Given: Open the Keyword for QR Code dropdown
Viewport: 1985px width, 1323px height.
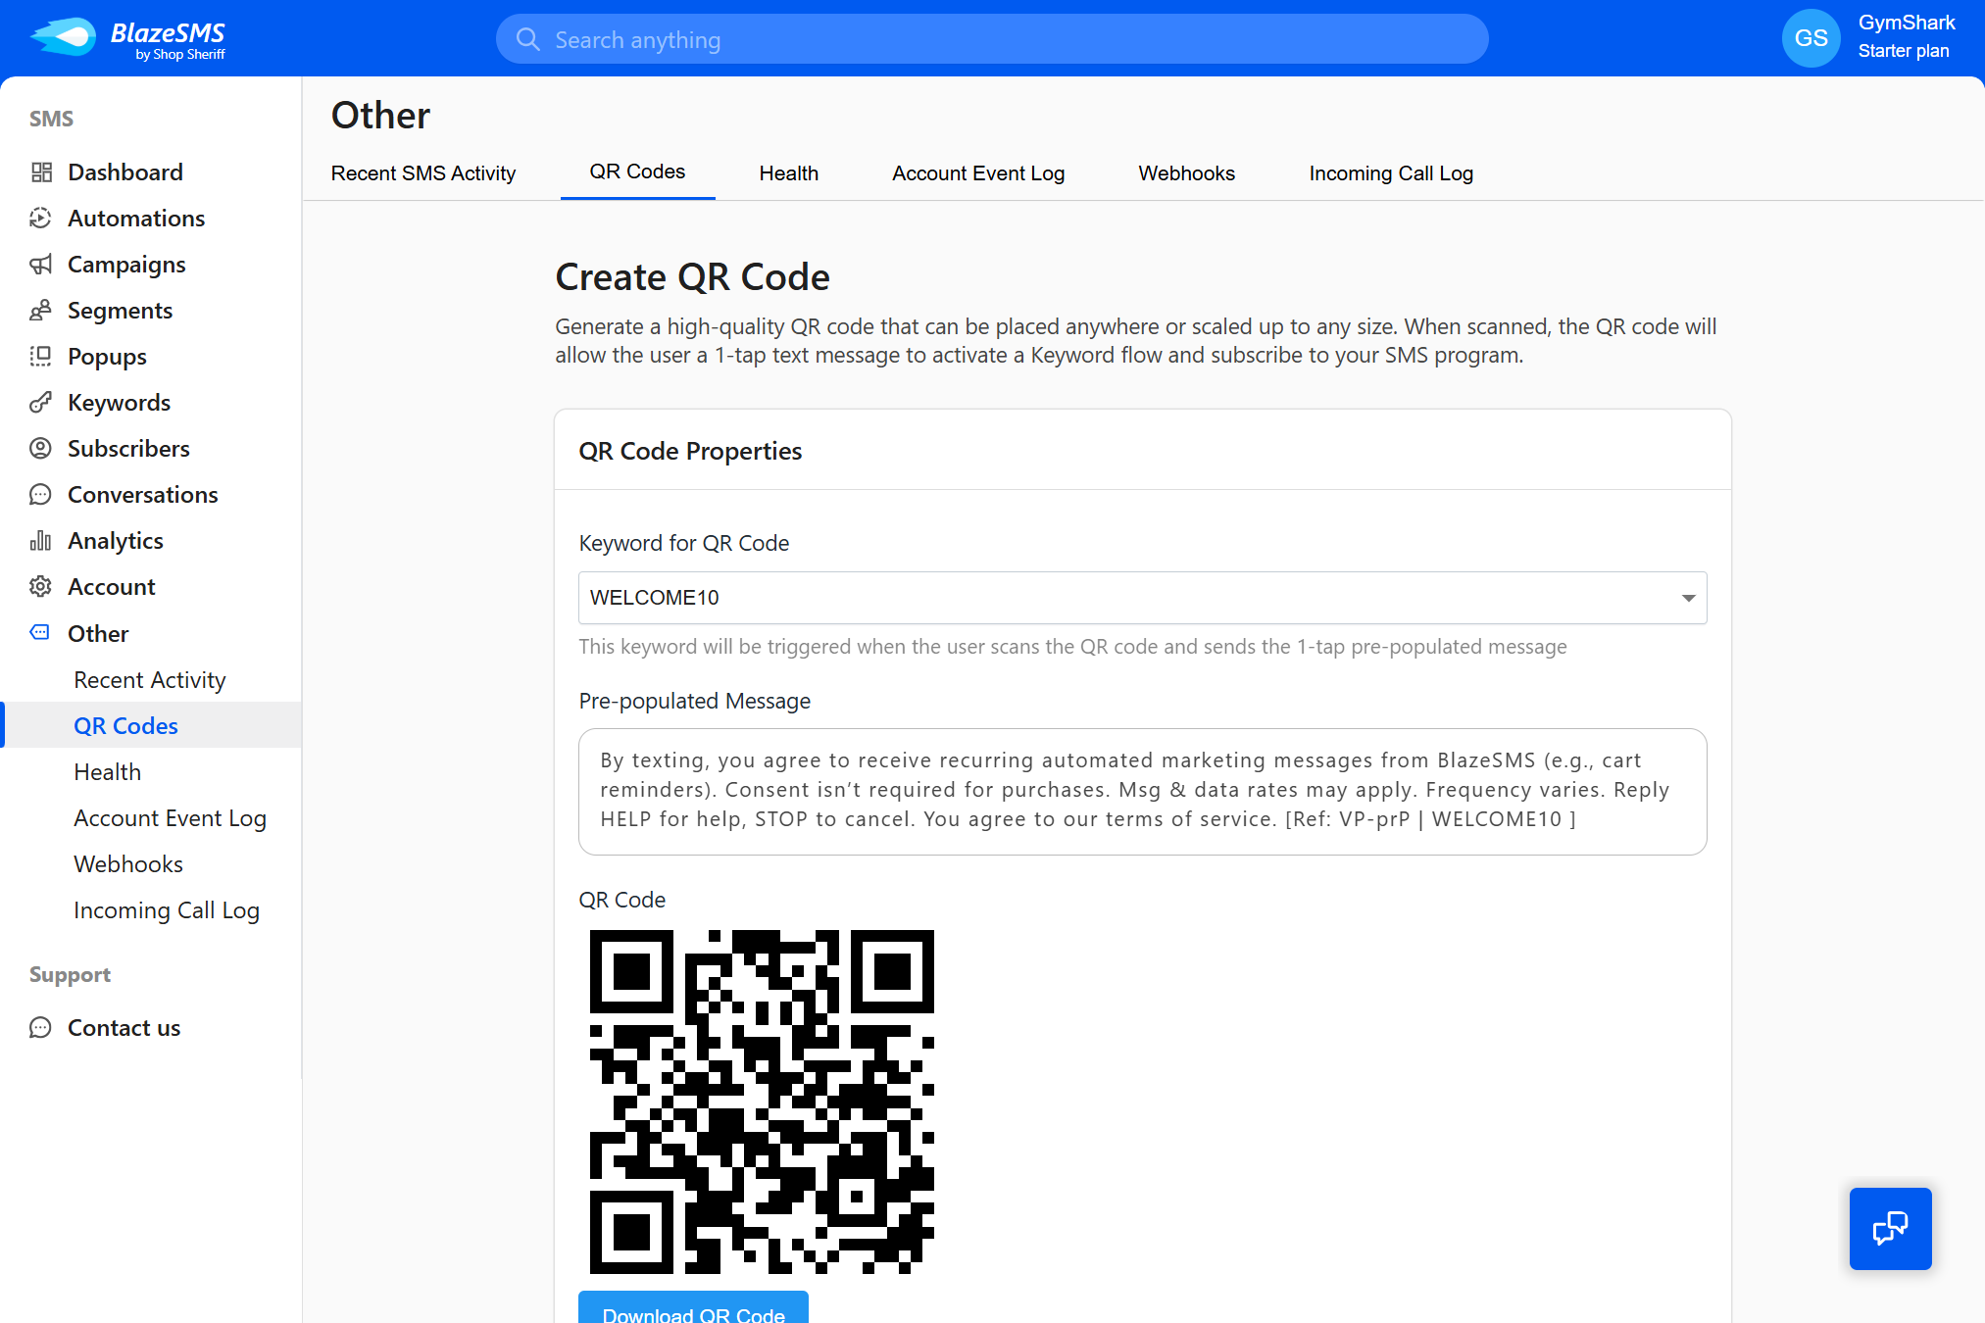Looking at the screenshot, I should (1142, 598).
